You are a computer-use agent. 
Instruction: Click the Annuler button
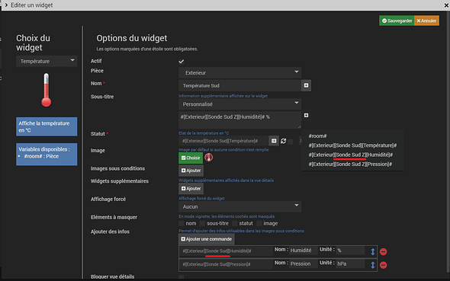point(426,21)
